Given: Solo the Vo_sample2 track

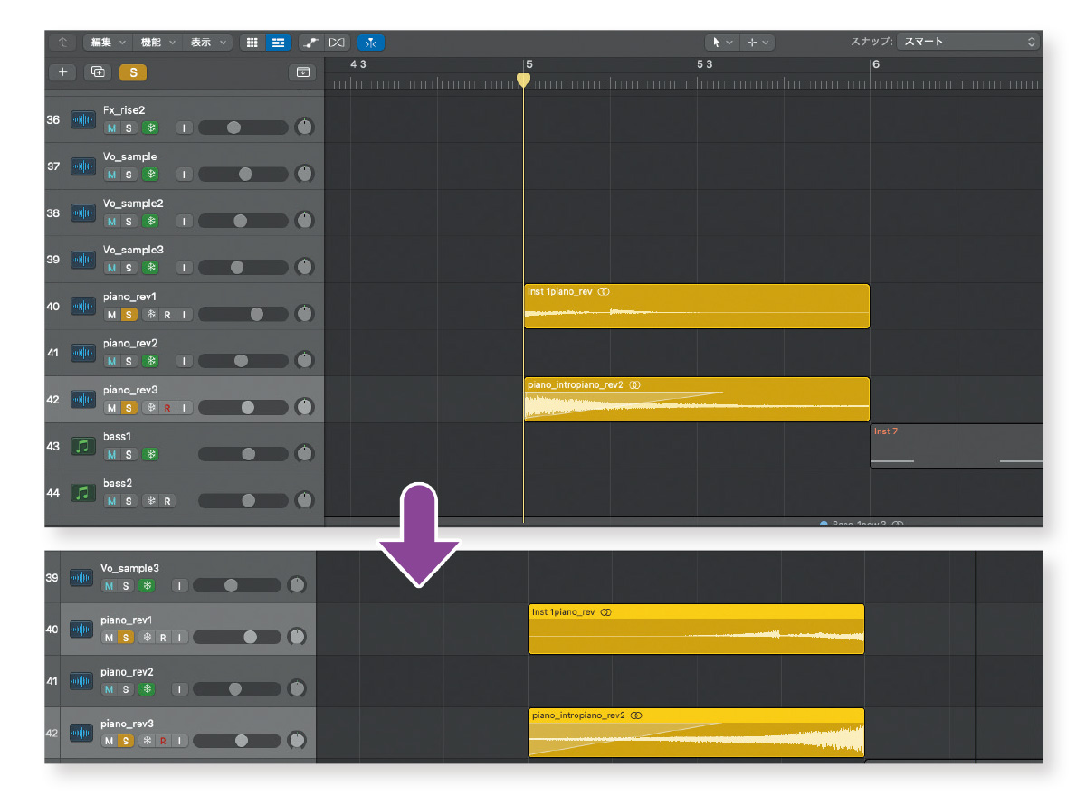Looking at the screenshot, I should (x=129, y=222).
